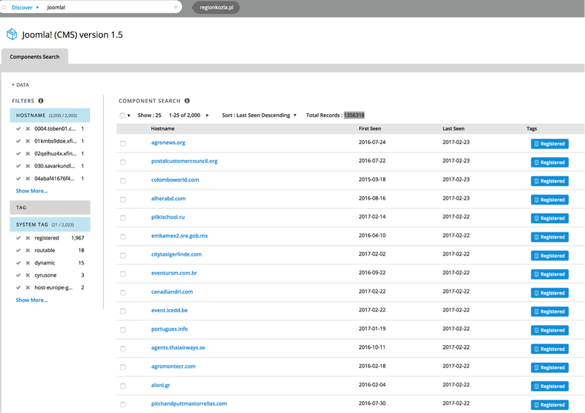Include hostname 030.savarkundl checkmark
585x413 pixels.
[x=18, y=166]
